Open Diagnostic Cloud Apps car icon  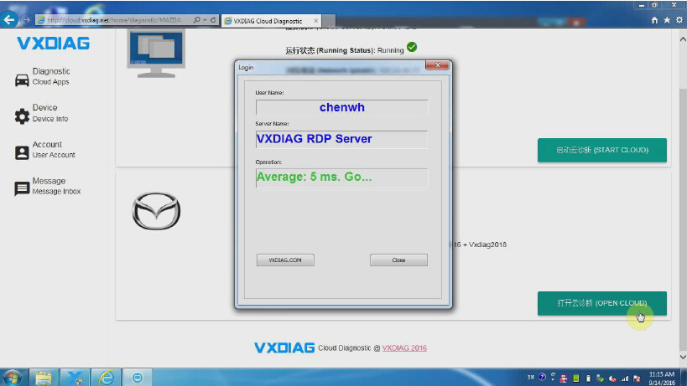pyautogui.click(x=22, y=80)
